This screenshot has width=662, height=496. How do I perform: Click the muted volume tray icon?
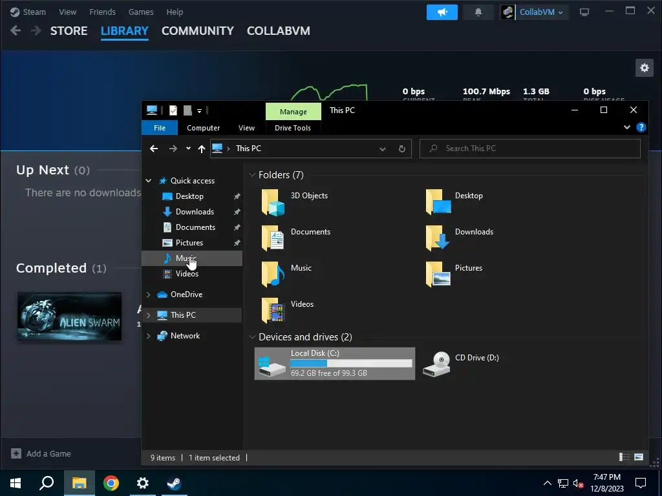point(579,483)
